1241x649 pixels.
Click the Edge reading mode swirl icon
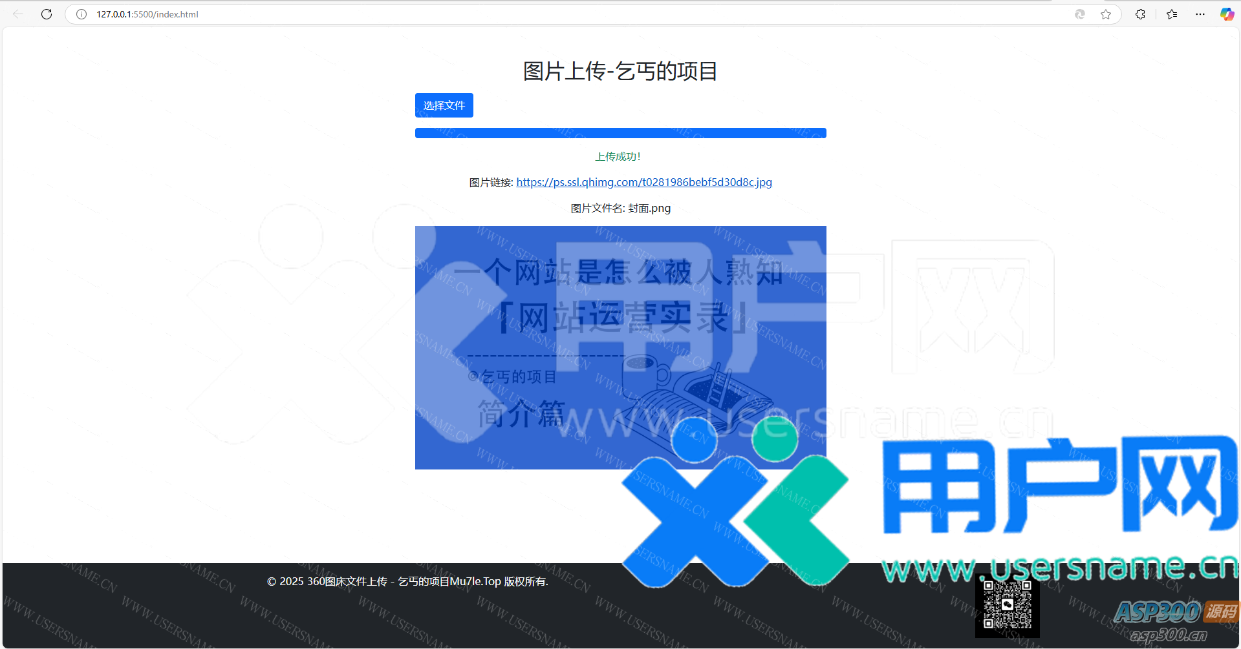point(1079,14)
